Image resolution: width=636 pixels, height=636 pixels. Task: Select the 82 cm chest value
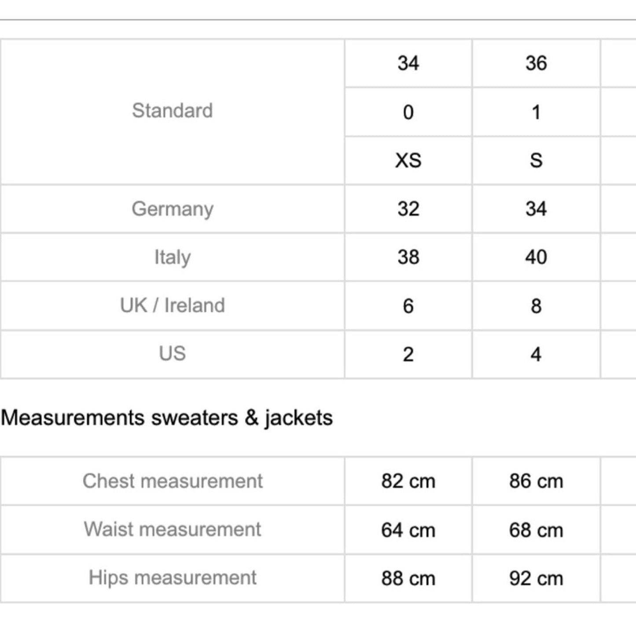(x=408, y=481)
